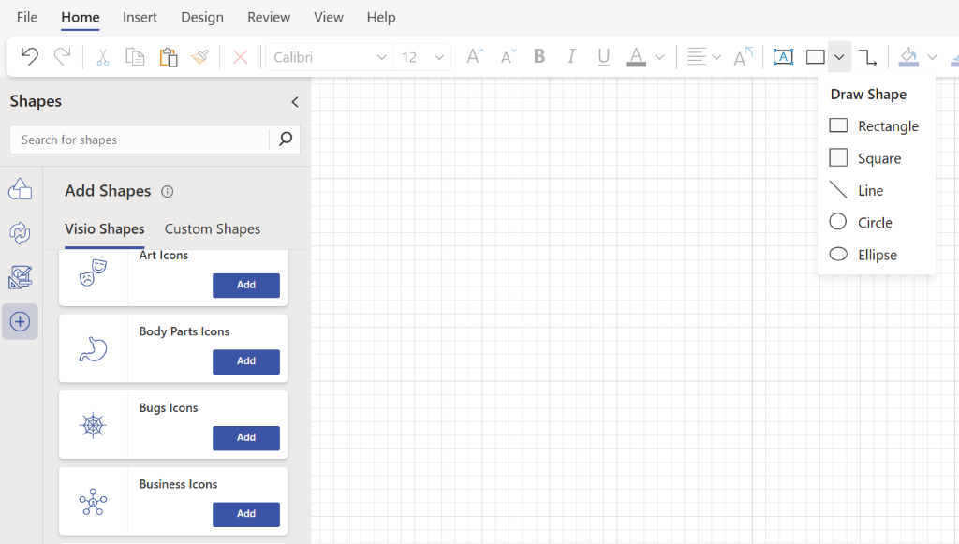
Task: Click the Bugs Icons spider web thumbnail
Action: [x=93, y=425]
